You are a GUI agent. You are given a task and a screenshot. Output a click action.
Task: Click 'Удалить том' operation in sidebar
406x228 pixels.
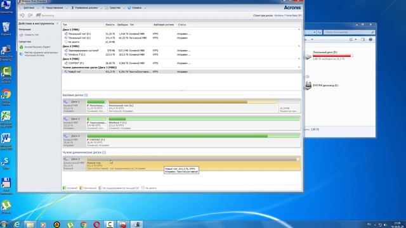click(x=31, y=35)
